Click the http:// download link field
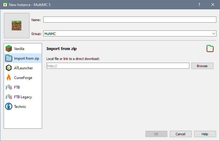This screenshot has height=141, width=220. 118,66
